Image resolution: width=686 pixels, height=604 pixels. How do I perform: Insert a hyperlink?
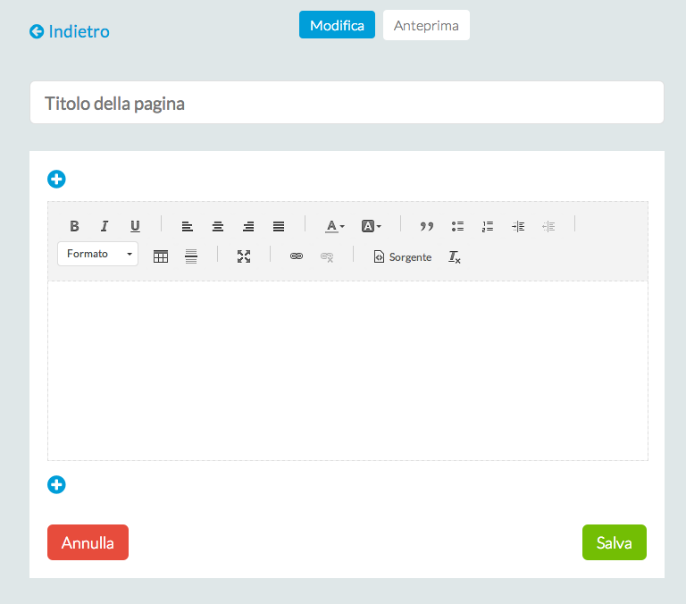[x=297, y=256]
